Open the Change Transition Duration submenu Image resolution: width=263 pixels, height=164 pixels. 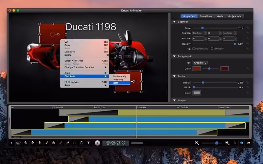pos(84,67)
